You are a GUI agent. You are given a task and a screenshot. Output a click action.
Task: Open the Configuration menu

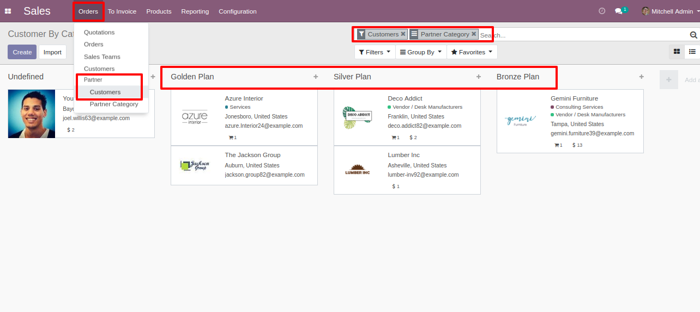coord(238,11)
